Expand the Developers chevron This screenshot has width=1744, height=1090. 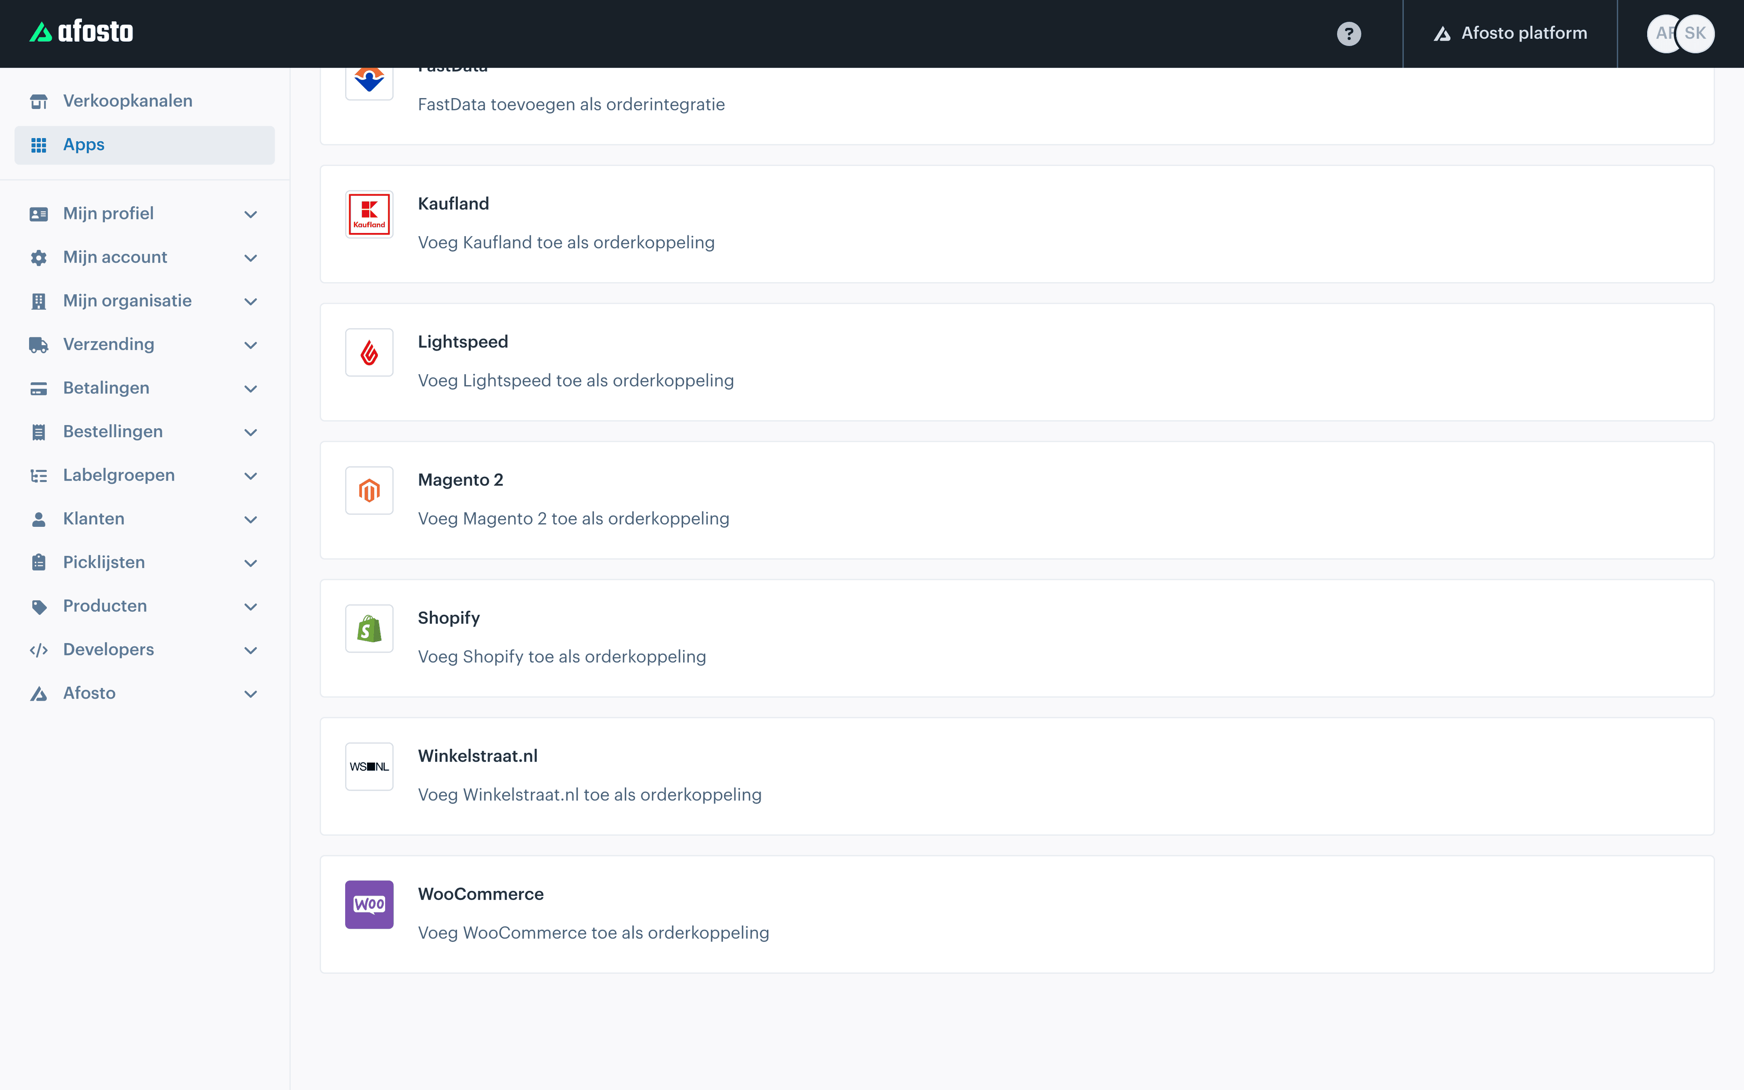coord(251,651)
